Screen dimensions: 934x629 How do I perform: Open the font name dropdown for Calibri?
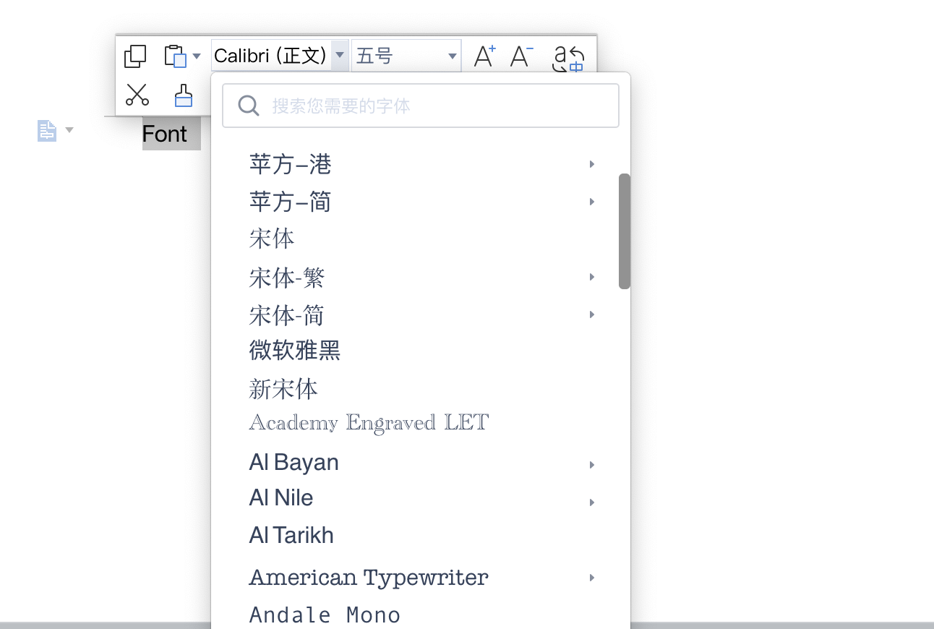pos(340,55)
